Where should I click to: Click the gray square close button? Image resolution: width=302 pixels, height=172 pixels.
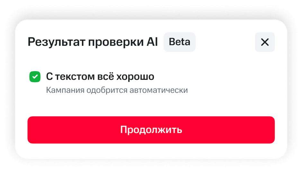point(265,42)
